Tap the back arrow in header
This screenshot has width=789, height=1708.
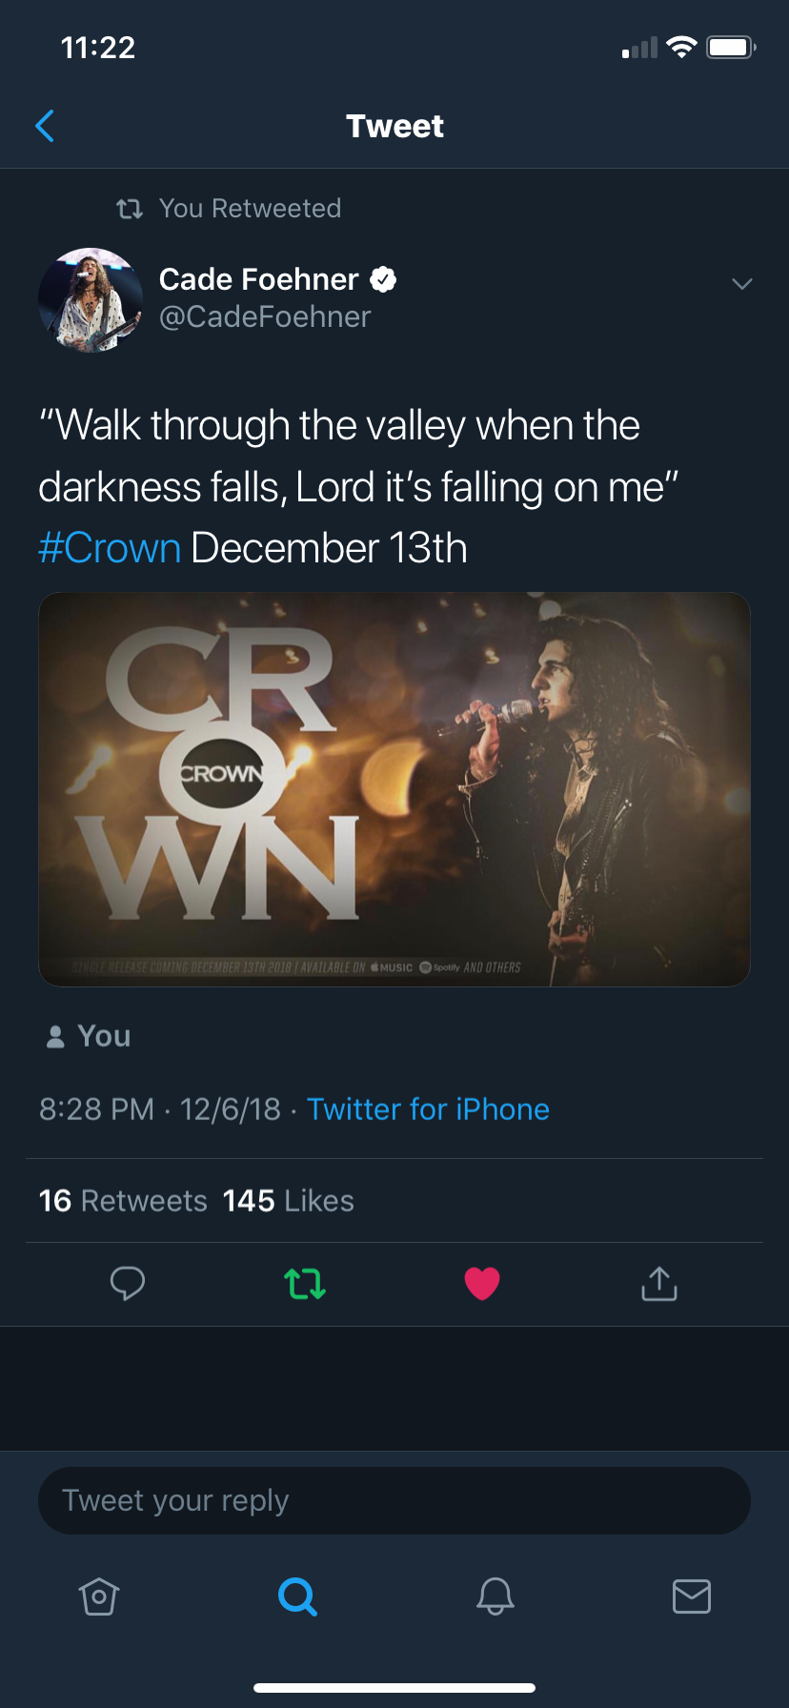tap(45, 126)
